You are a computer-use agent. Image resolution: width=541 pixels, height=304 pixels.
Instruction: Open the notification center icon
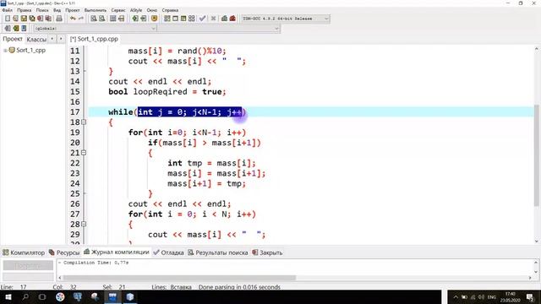530,296
